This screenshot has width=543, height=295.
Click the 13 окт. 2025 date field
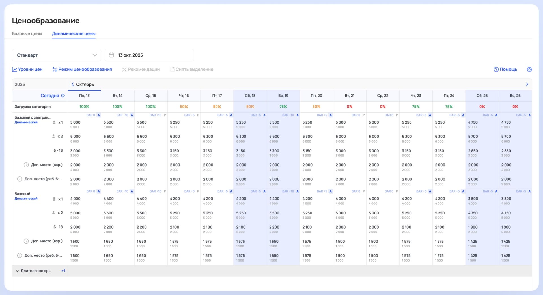tap(149, 55)
